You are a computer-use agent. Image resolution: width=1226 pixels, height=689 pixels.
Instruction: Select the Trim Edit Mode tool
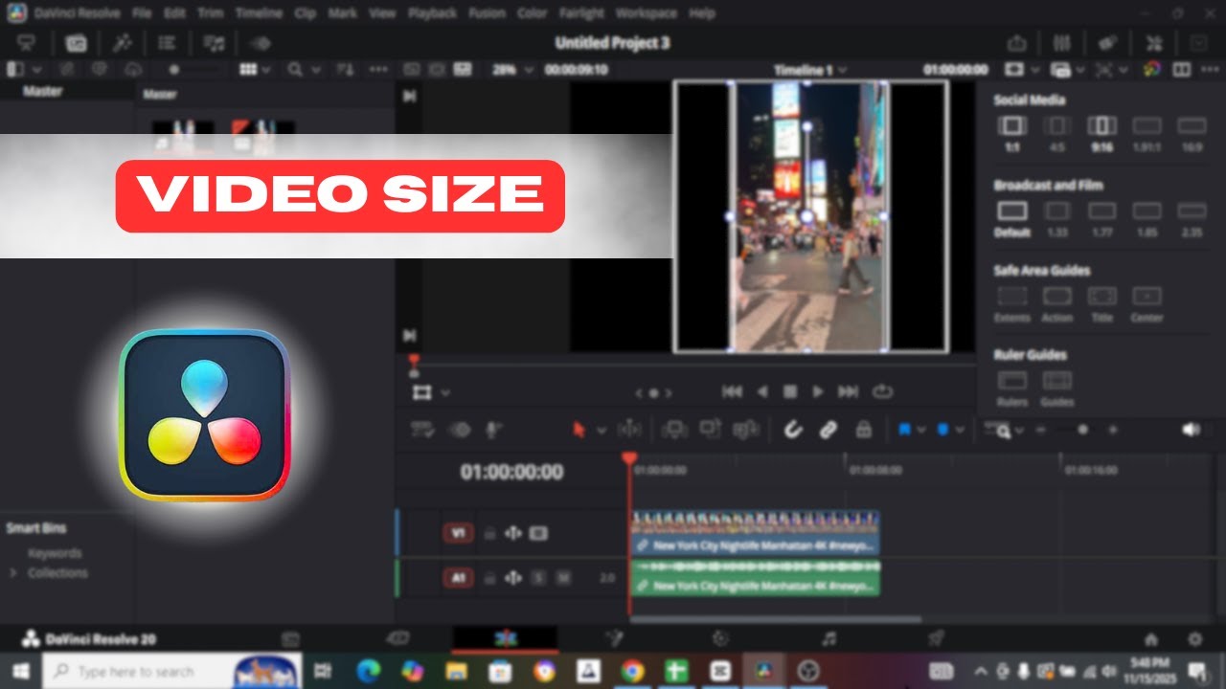[629, 430]
